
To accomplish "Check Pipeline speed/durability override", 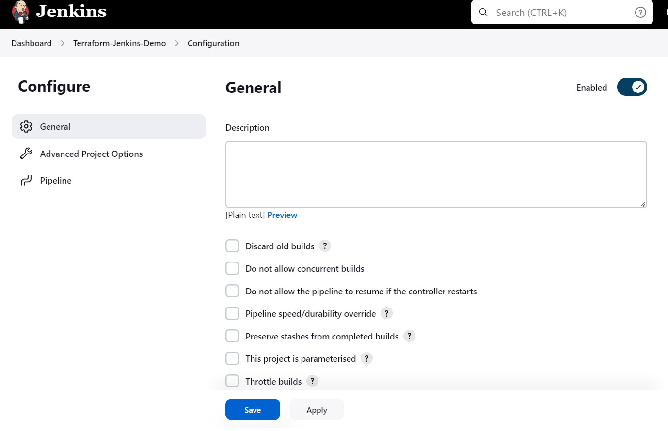I will [x=232, y=313].
